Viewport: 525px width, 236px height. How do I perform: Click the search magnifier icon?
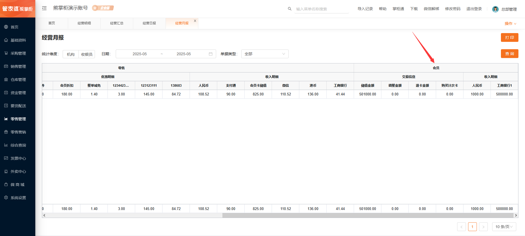tap(289, 9)
